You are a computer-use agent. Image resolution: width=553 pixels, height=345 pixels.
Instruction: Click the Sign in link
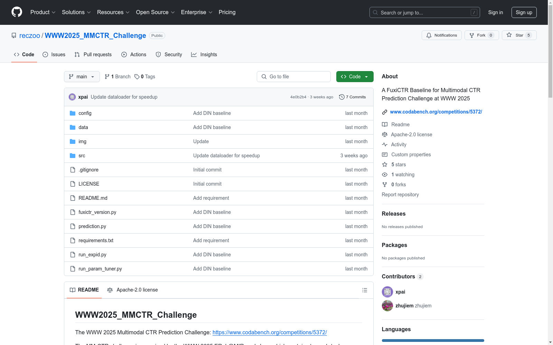(x=496, y=12)
